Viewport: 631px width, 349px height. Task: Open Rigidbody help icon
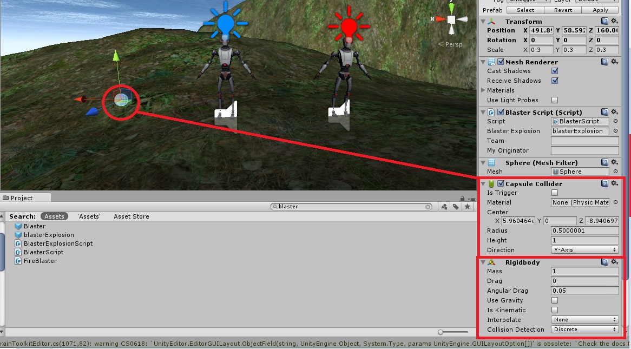(x=604, y=262)
